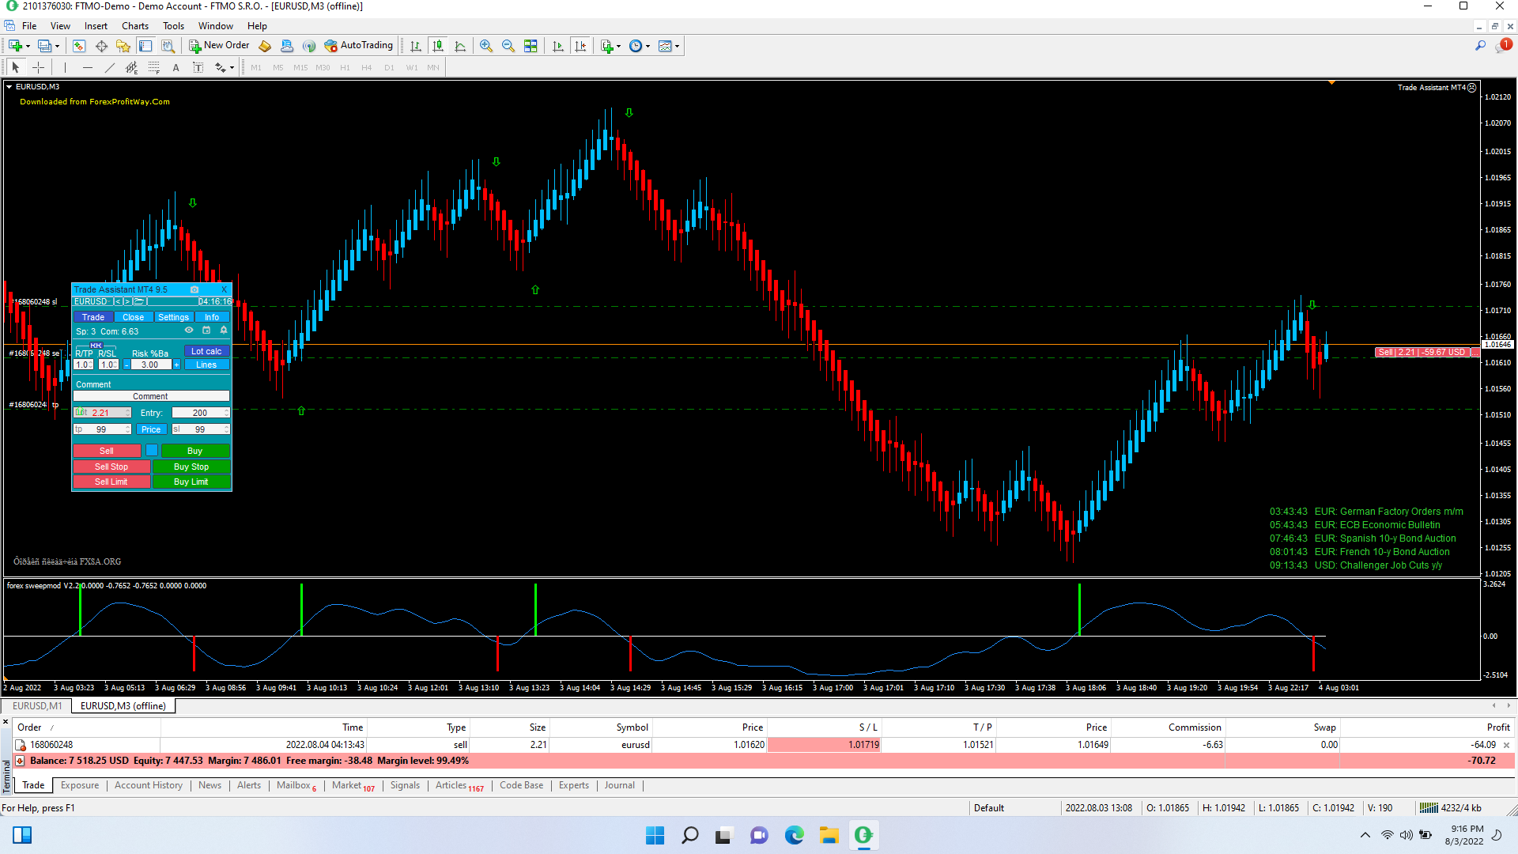
Task: Switch to candlestick chart icon
Action: pyautogui.click(x=438, y=46)
